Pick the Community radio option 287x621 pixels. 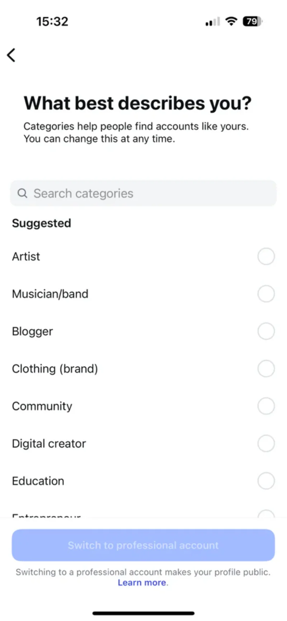coord(266,406)
